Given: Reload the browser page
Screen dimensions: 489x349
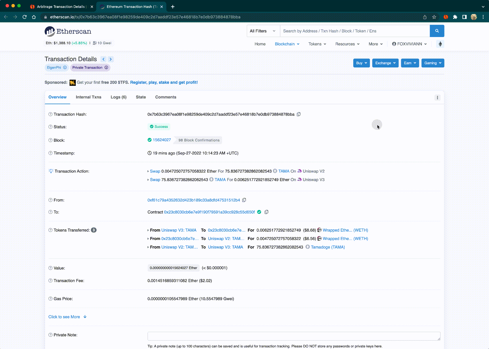Looking at the screenshot, I should 25,17.
